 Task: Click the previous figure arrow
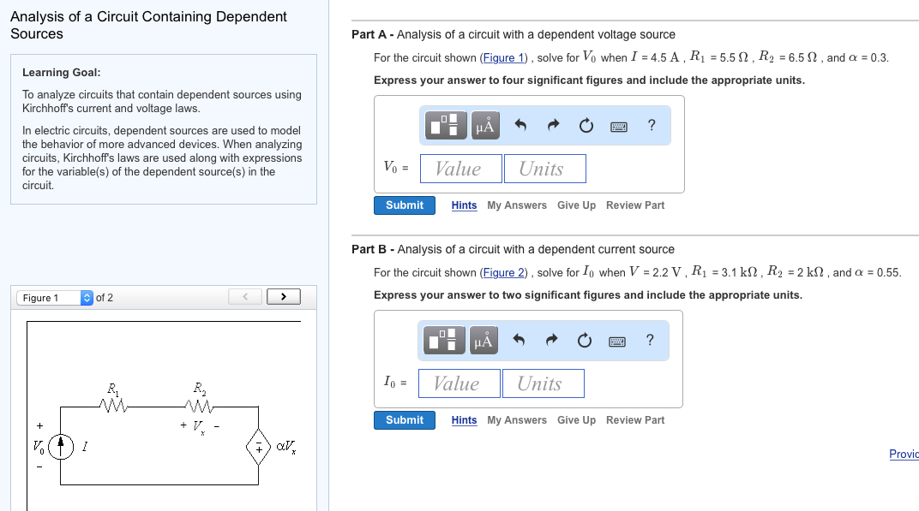point(245,295)
